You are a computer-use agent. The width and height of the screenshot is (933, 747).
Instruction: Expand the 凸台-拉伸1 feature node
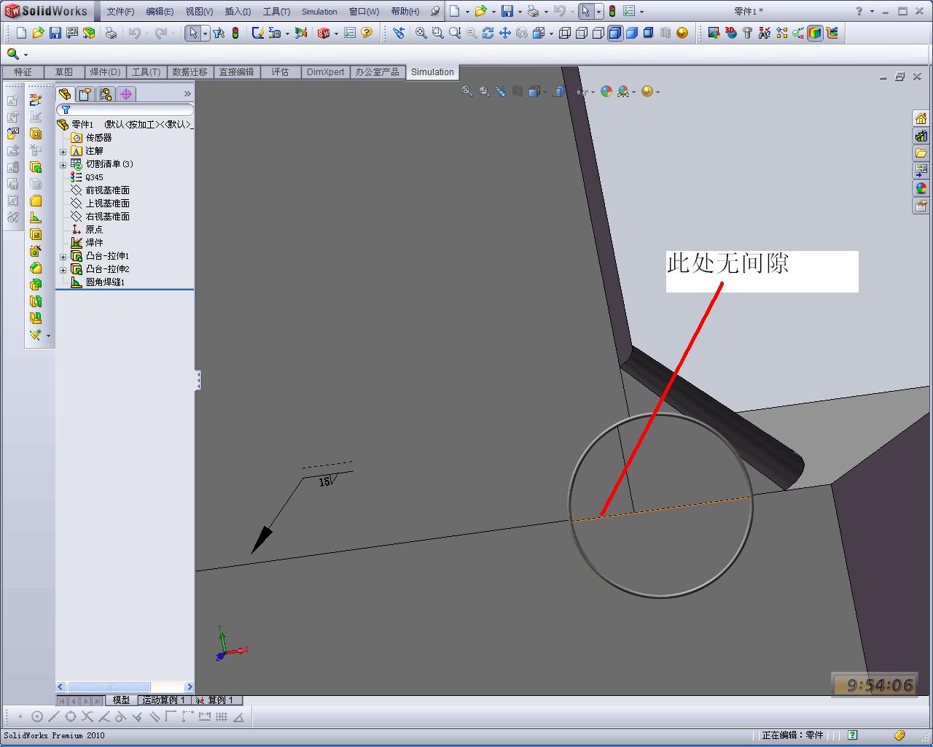coord(63,257)
